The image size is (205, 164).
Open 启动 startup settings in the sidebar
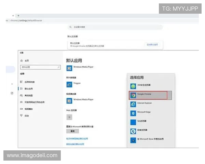coord(25,115)
